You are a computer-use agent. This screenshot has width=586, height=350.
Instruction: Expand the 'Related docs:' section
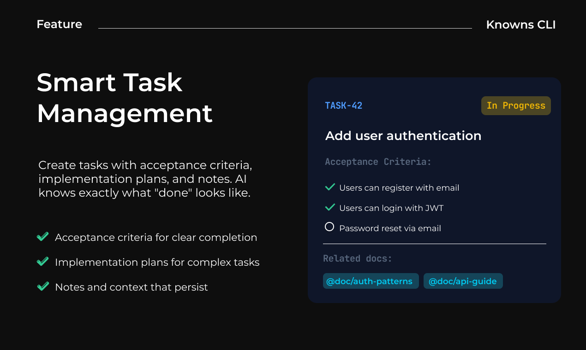tap(358, 258)
